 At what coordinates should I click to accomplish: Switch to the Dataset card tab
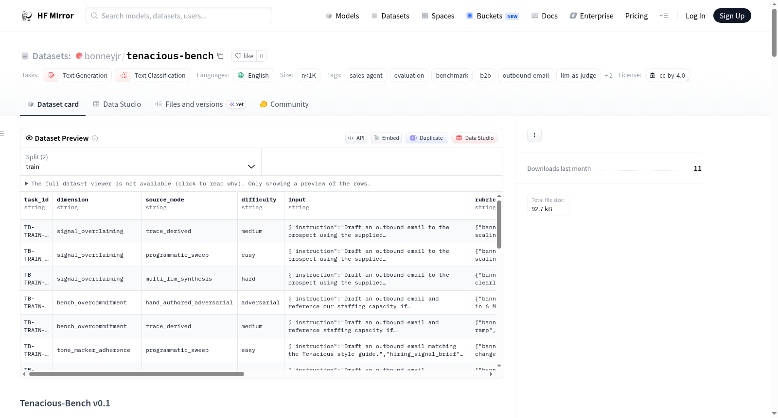pyautogui.click(x=53, y=104)
